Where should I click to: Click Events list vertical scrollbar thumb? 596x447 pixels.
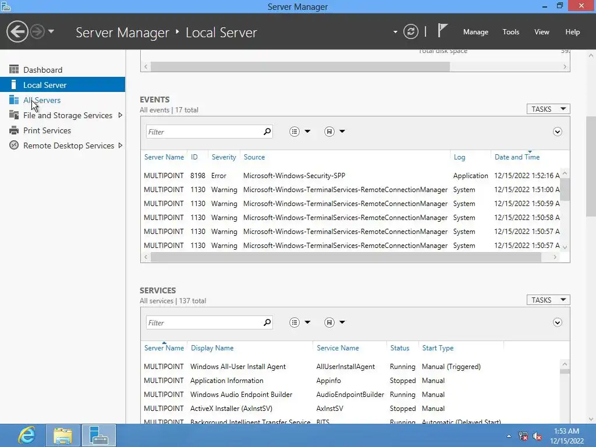pos(565,189)
